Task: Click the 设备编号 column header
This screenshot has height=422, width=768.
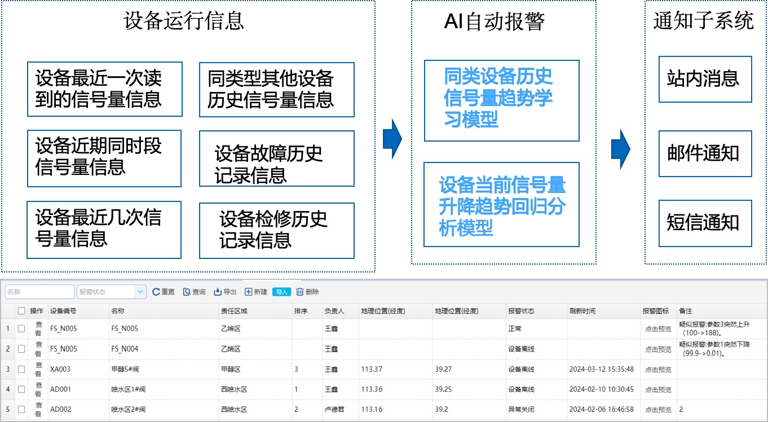Action: coord(63,311)
